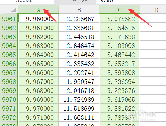This screenshot has height=126, width=166.
Task: Click cell containing 9.971000
Action: pyautogui.click(x=38, y=117)
